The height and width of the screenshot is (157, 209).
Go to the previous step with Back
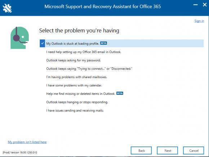141,151
